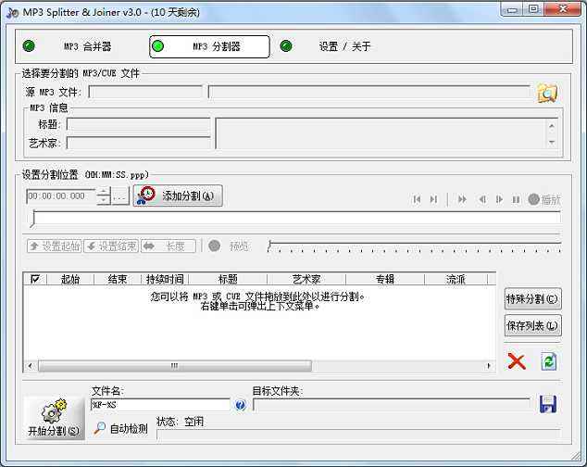
Task: Click the blue floppy disk target folder icon
Action: (x=547, y=404)
